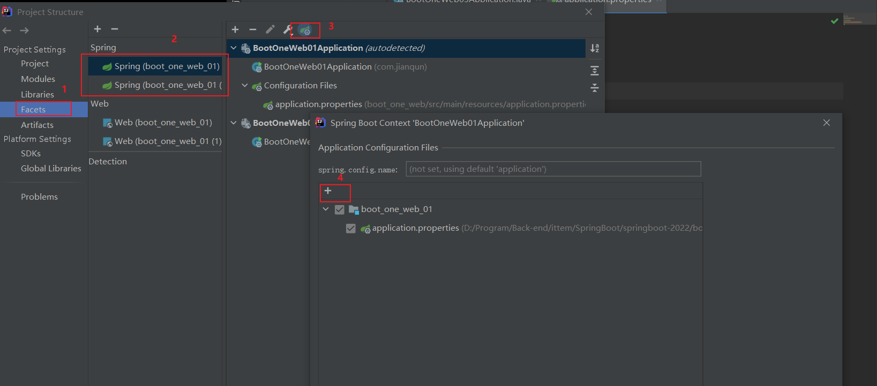Click the edit pencil icon for the context
Image resolution: width=877 pixels, height=386 pixels.
coord(270,29)
